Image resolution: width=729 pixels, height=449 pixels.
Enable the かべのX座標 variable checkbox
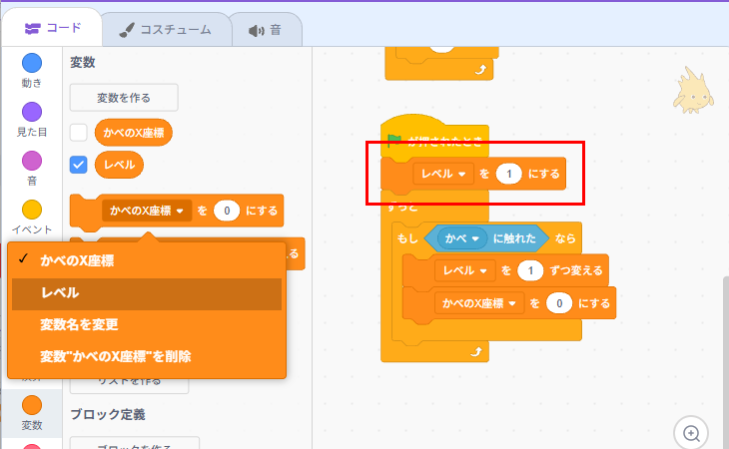[79, 132]
